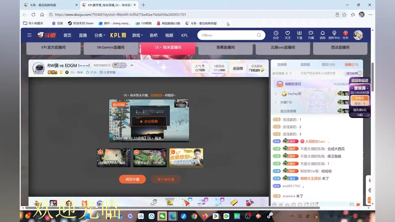Click the browser refresh button

click(33, 14)
